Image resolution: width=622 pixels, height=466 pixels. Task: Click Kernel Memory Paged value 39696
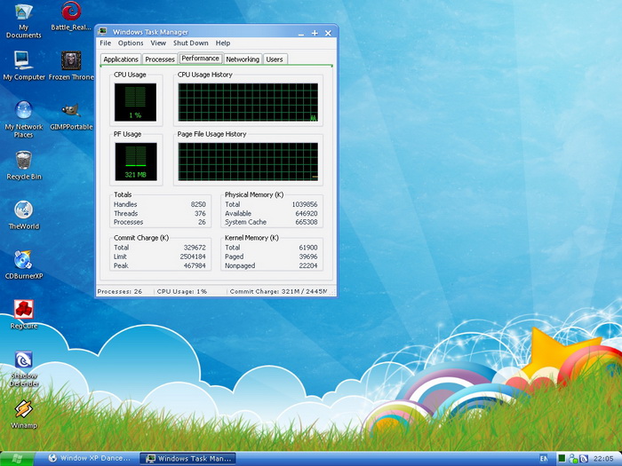[308, 257]
